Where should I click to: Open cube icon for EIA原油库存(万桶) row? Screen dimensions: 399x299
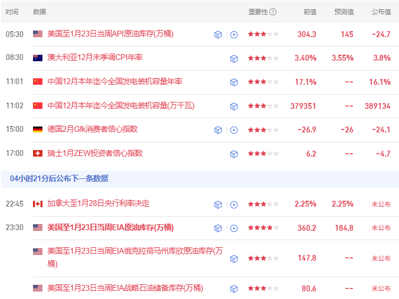(x=218, y=228)
